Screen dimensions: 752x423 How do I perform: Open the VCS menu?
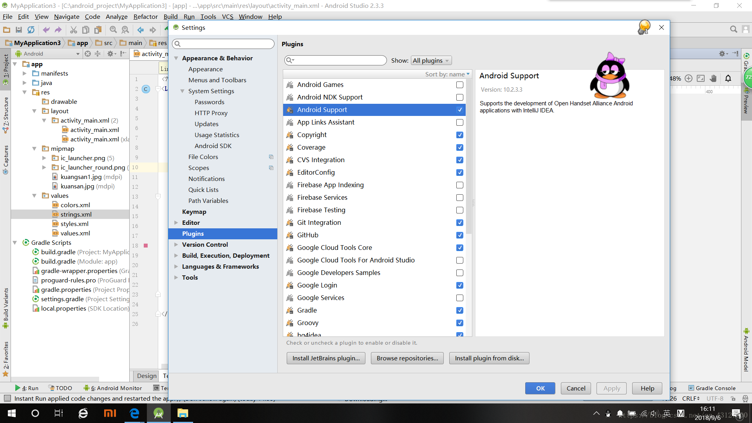[x=228, y=16]
